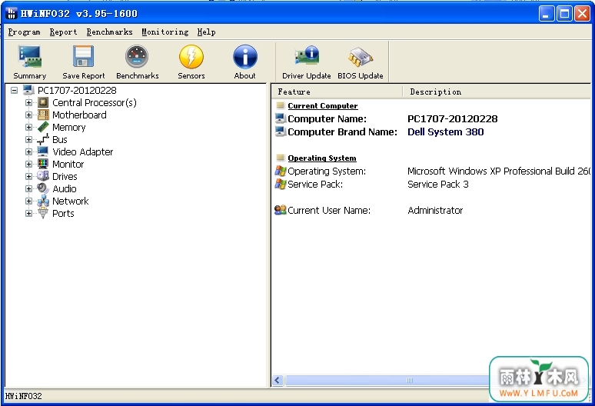Expand the Central Processor(s) node

[28, 102]
